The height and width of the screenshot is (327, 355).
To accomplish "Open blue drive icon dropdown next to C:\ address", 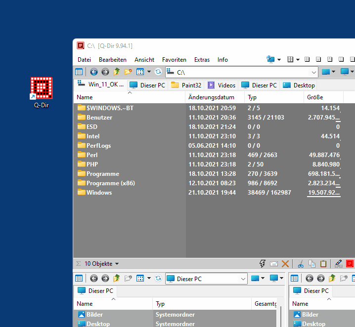I will point(333,72).
